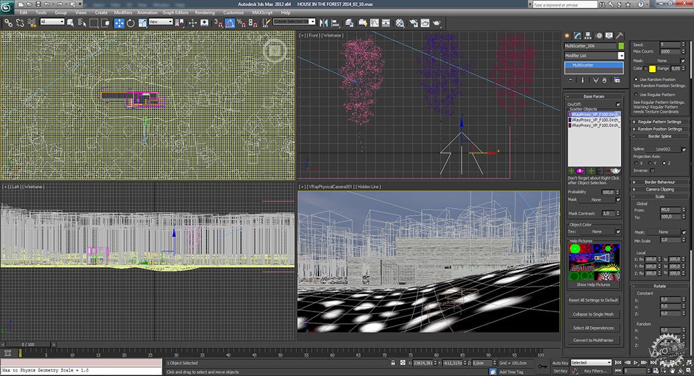
Task: Switch to the Display command panel
Action: coord(609,35)
